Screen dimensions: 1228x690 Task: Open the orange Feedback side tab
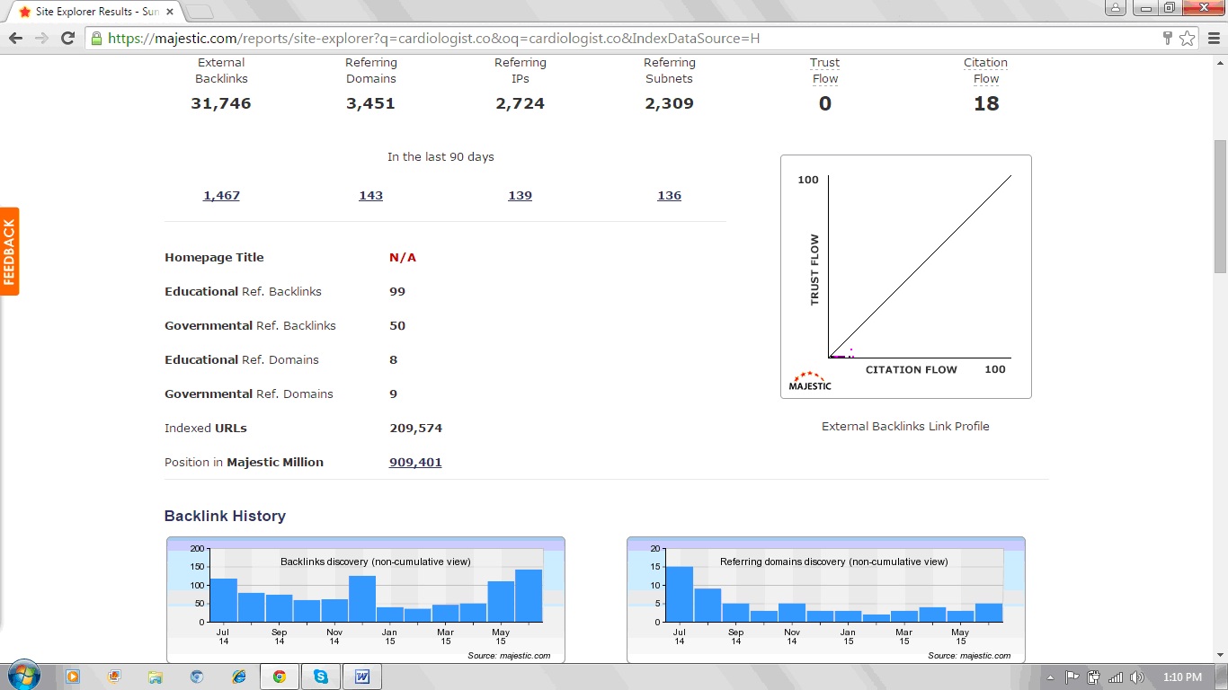(x=10, y=252)
